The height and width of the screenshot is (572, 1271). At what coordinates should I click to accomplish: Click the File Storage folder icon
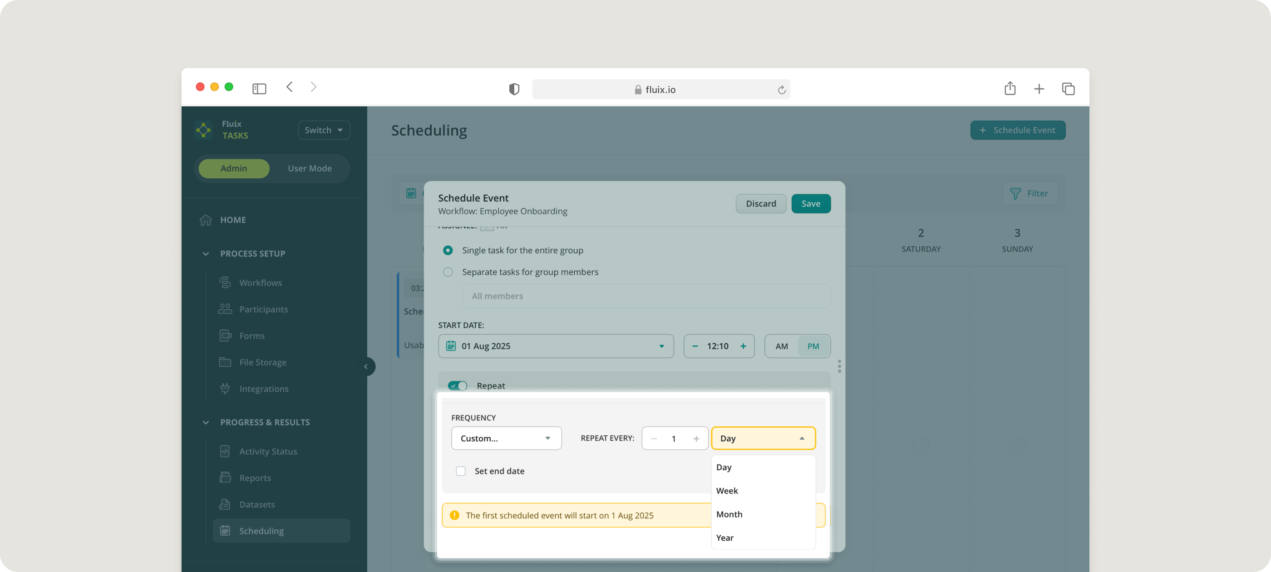pyautogui.click(x=225, y=362)
